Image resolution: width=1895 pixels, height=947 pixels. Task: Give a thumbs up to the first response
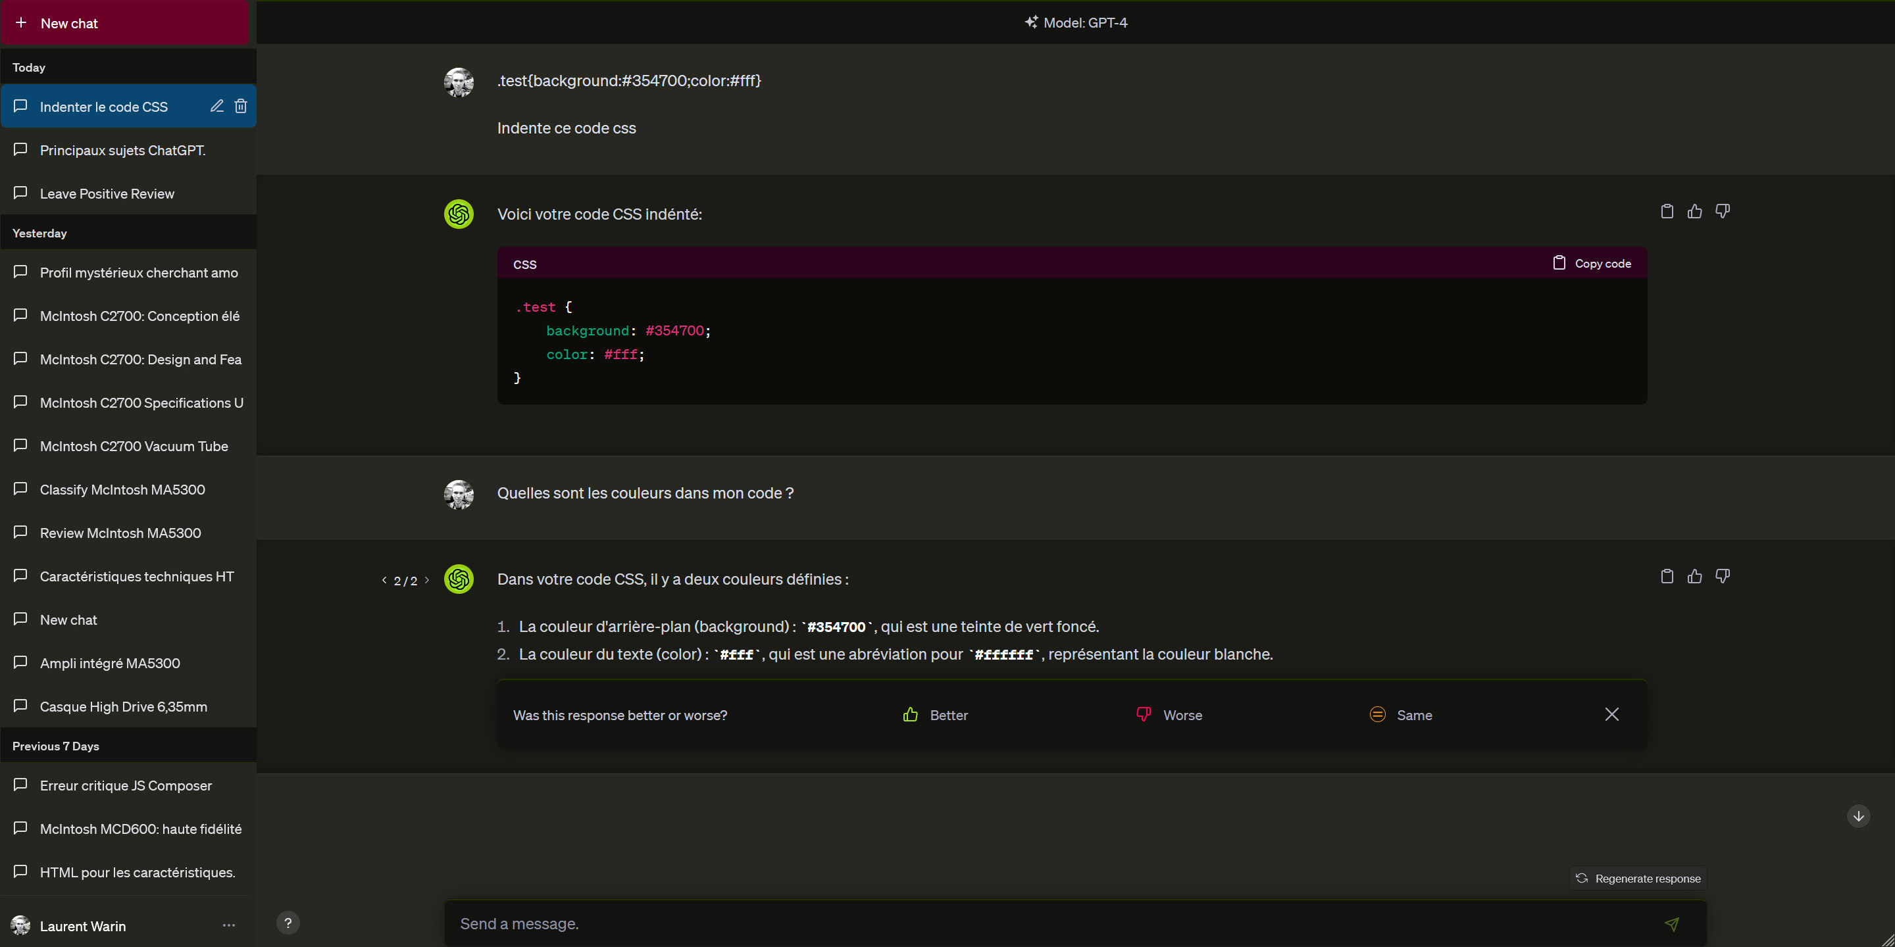[x=1694, y=211]
